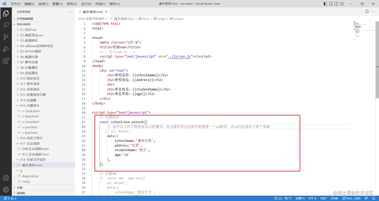
Task: Expand the 打开的编辑器 section
Action: coord(43,19)
